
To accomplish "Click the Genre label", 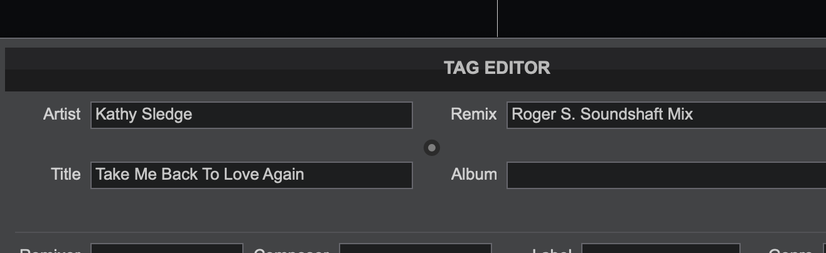I will tap(791, 250).
